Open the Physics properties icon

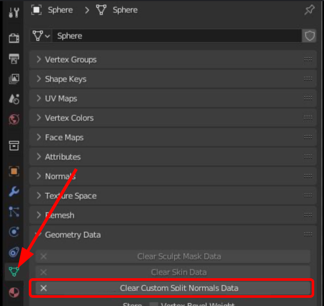tap(14, 231)
